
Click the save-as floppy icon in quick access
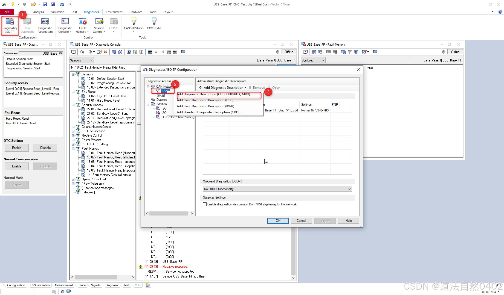click(x=53, y=4)
